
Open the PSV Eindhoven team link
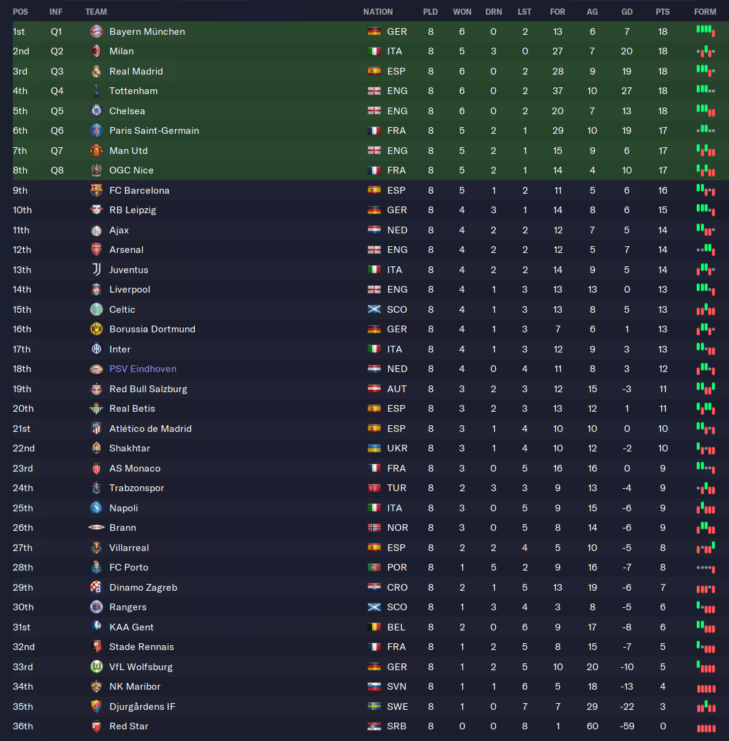(x=143, y=369)
